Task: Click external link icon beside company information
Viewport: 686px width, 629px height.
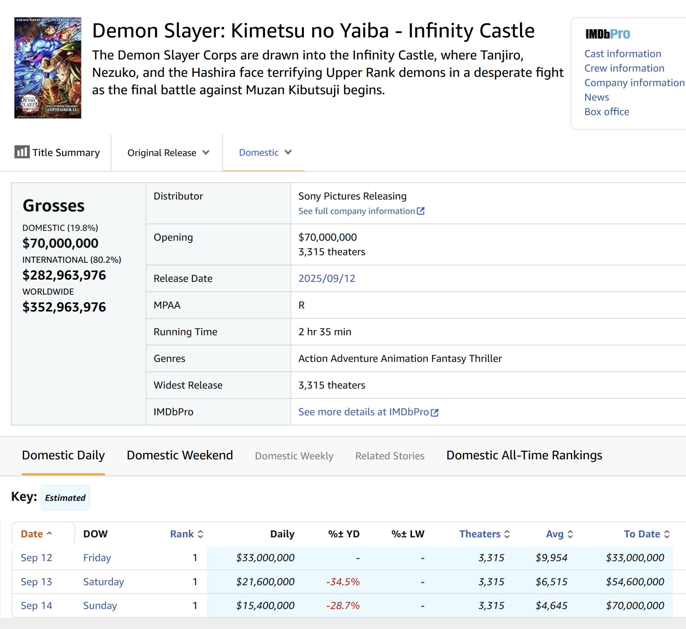Action: pos(421,211)
